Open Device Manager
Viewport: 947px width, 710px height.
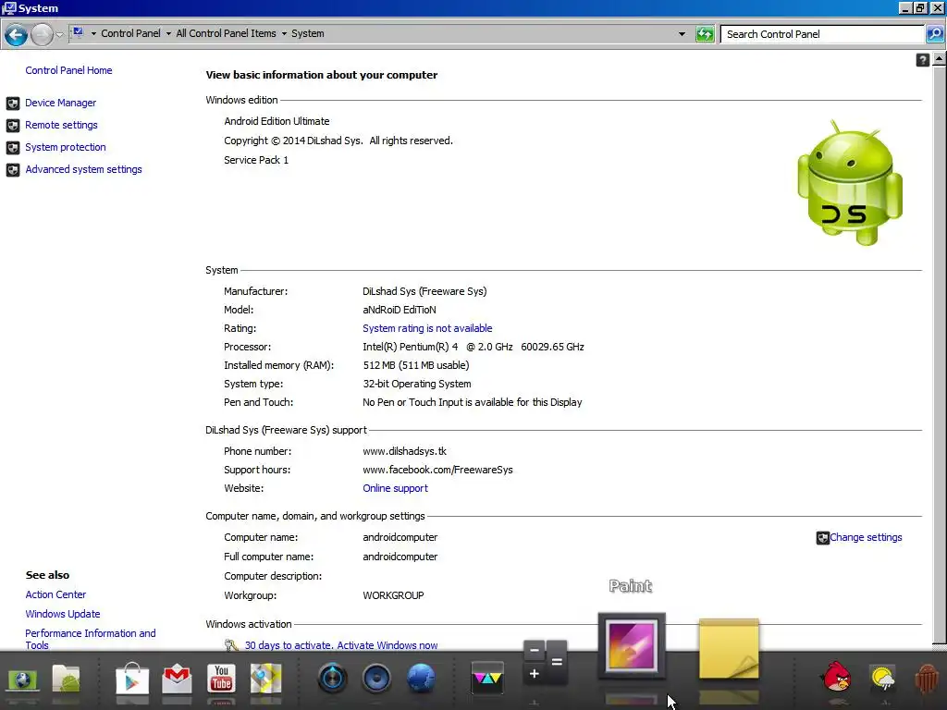point(60,103)
